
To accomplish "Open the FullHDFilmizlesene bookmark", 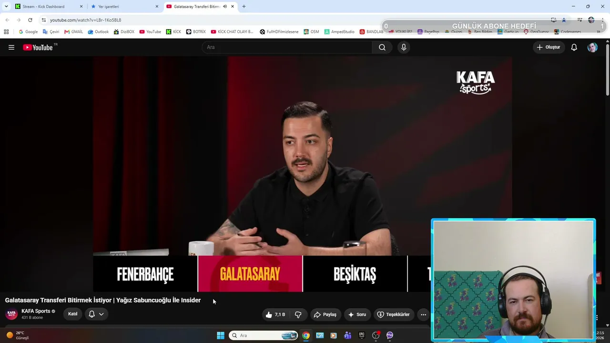I will click(279, 32).
